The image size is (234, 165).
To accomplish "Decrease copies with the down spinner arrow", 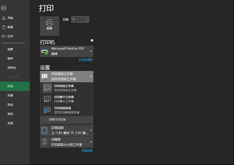I will 87,21.
